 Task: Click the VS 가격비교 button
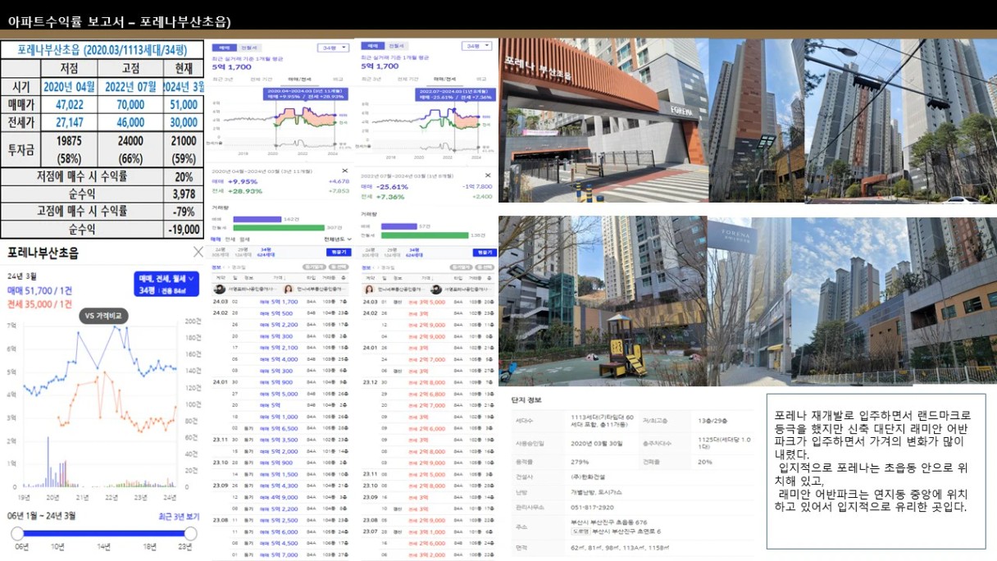[104, 316]
